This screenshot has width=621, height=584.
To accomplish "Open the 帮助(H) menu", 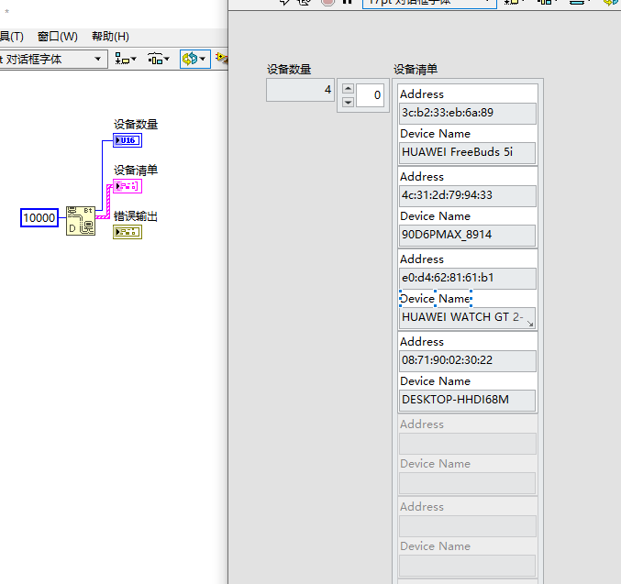I will click(110, 37).
